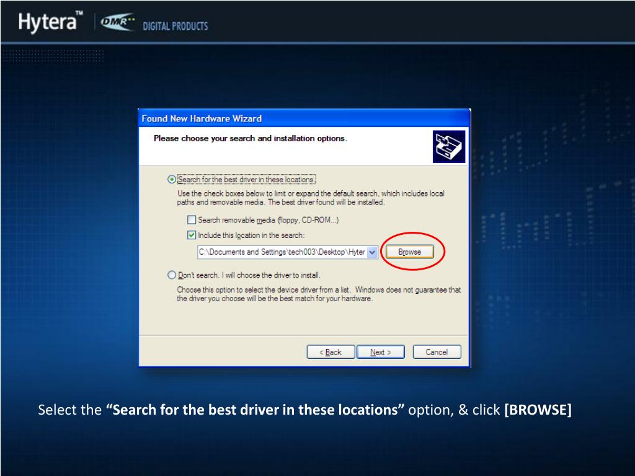Click the 'Found New Hardware Wizard' title bar
Image resolution: width=635 pixels, height=476 pixels.
[x=304, y=118]
